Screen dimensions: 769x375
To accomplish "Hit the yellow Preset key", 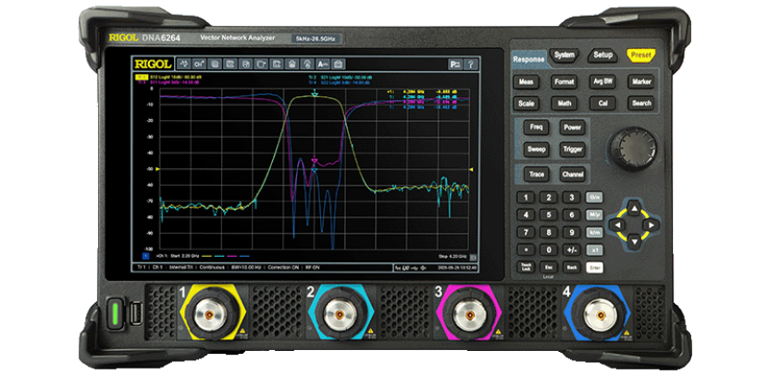I will (x=640, y=55).
